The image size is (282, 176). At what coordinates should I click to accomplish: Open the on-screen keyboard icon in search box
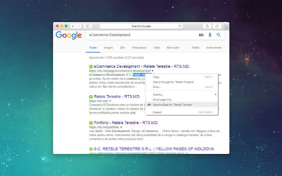[x=201, y=34]
